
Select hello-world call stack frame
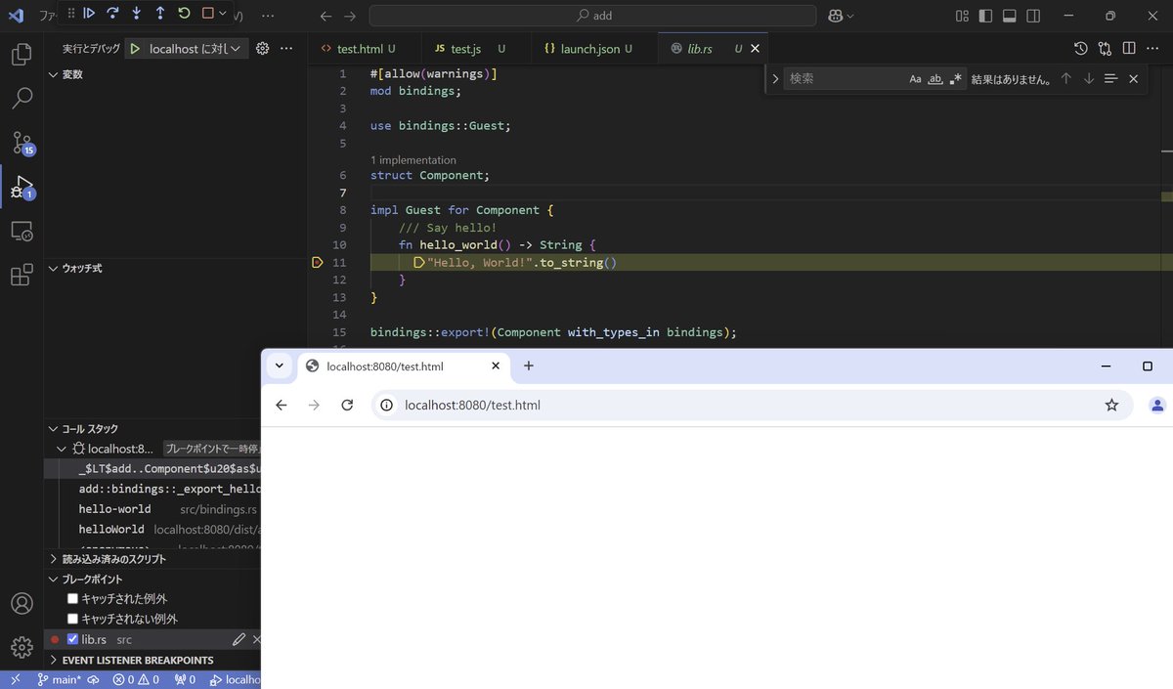[114, 509]
